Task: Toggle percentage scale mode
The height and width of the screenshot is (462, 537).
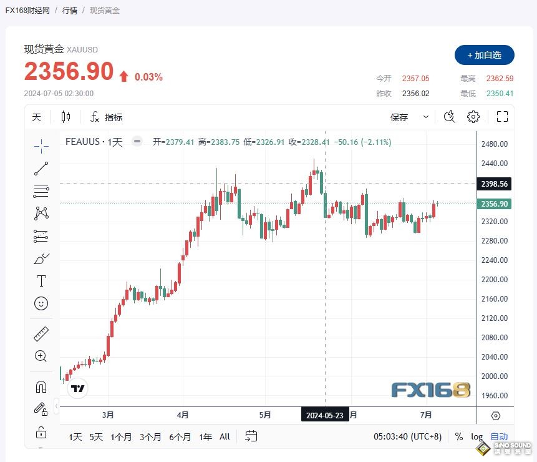Action: (x=459, y=436)
